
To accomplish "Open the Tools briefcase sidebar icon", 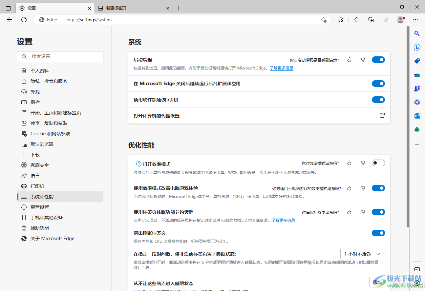I will click(417, 75).
